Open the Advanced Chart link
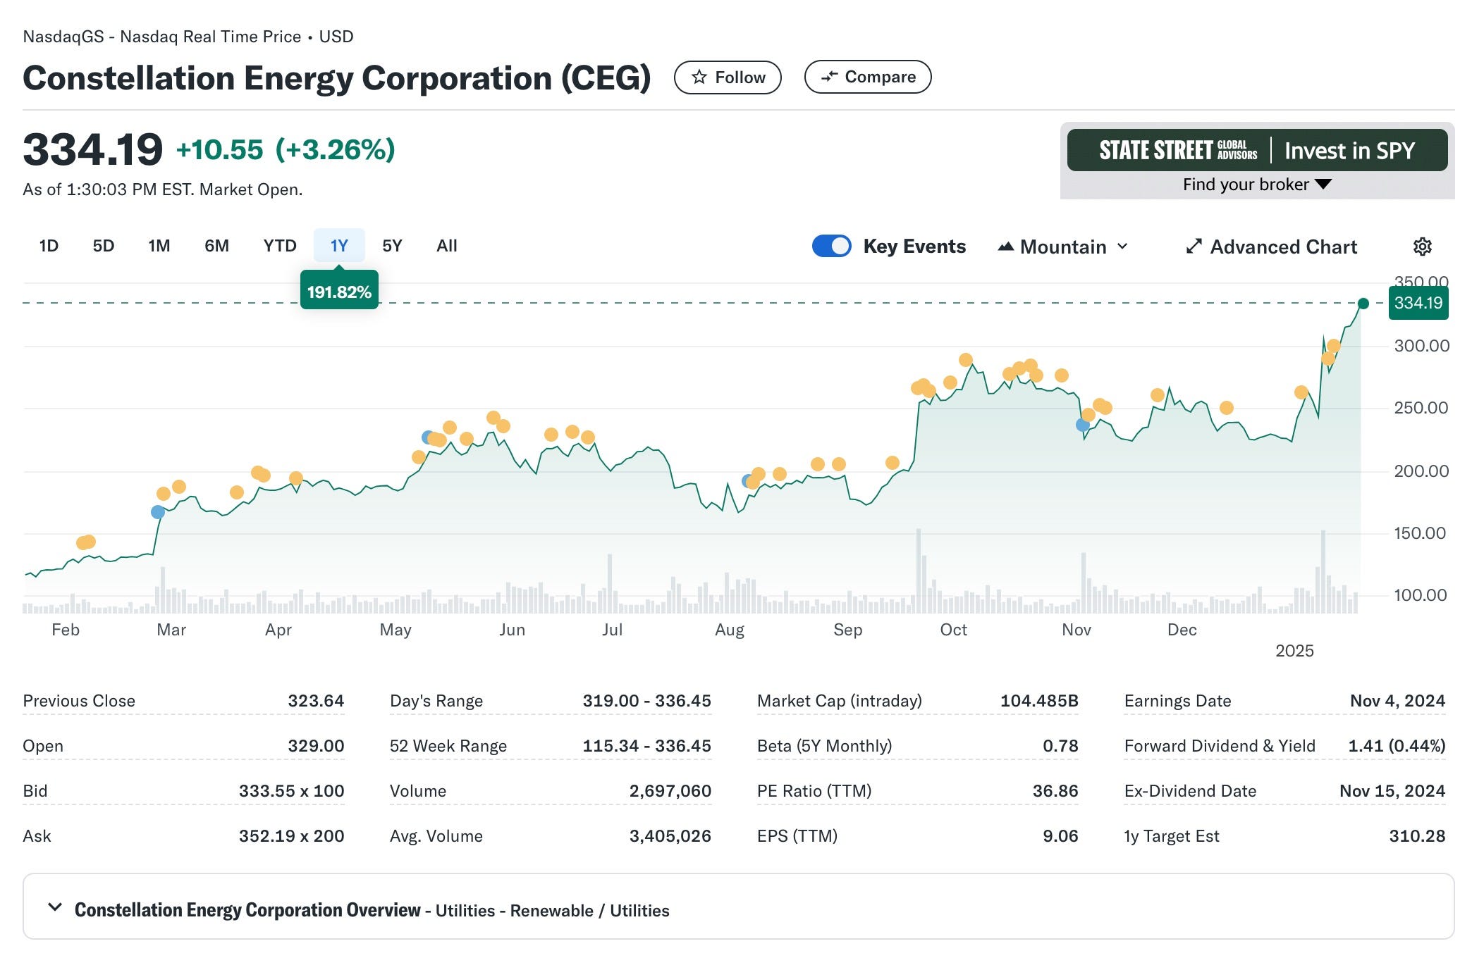The width and height of the screenshot is (1472, 958). click(x=1282, y=247)
